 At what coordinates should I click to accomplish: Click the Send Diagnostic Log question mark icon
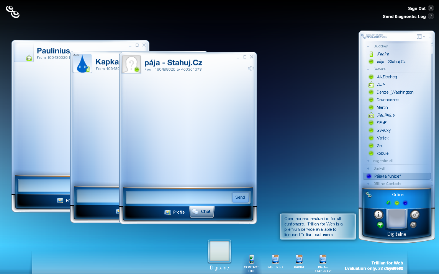click(431, 16)
